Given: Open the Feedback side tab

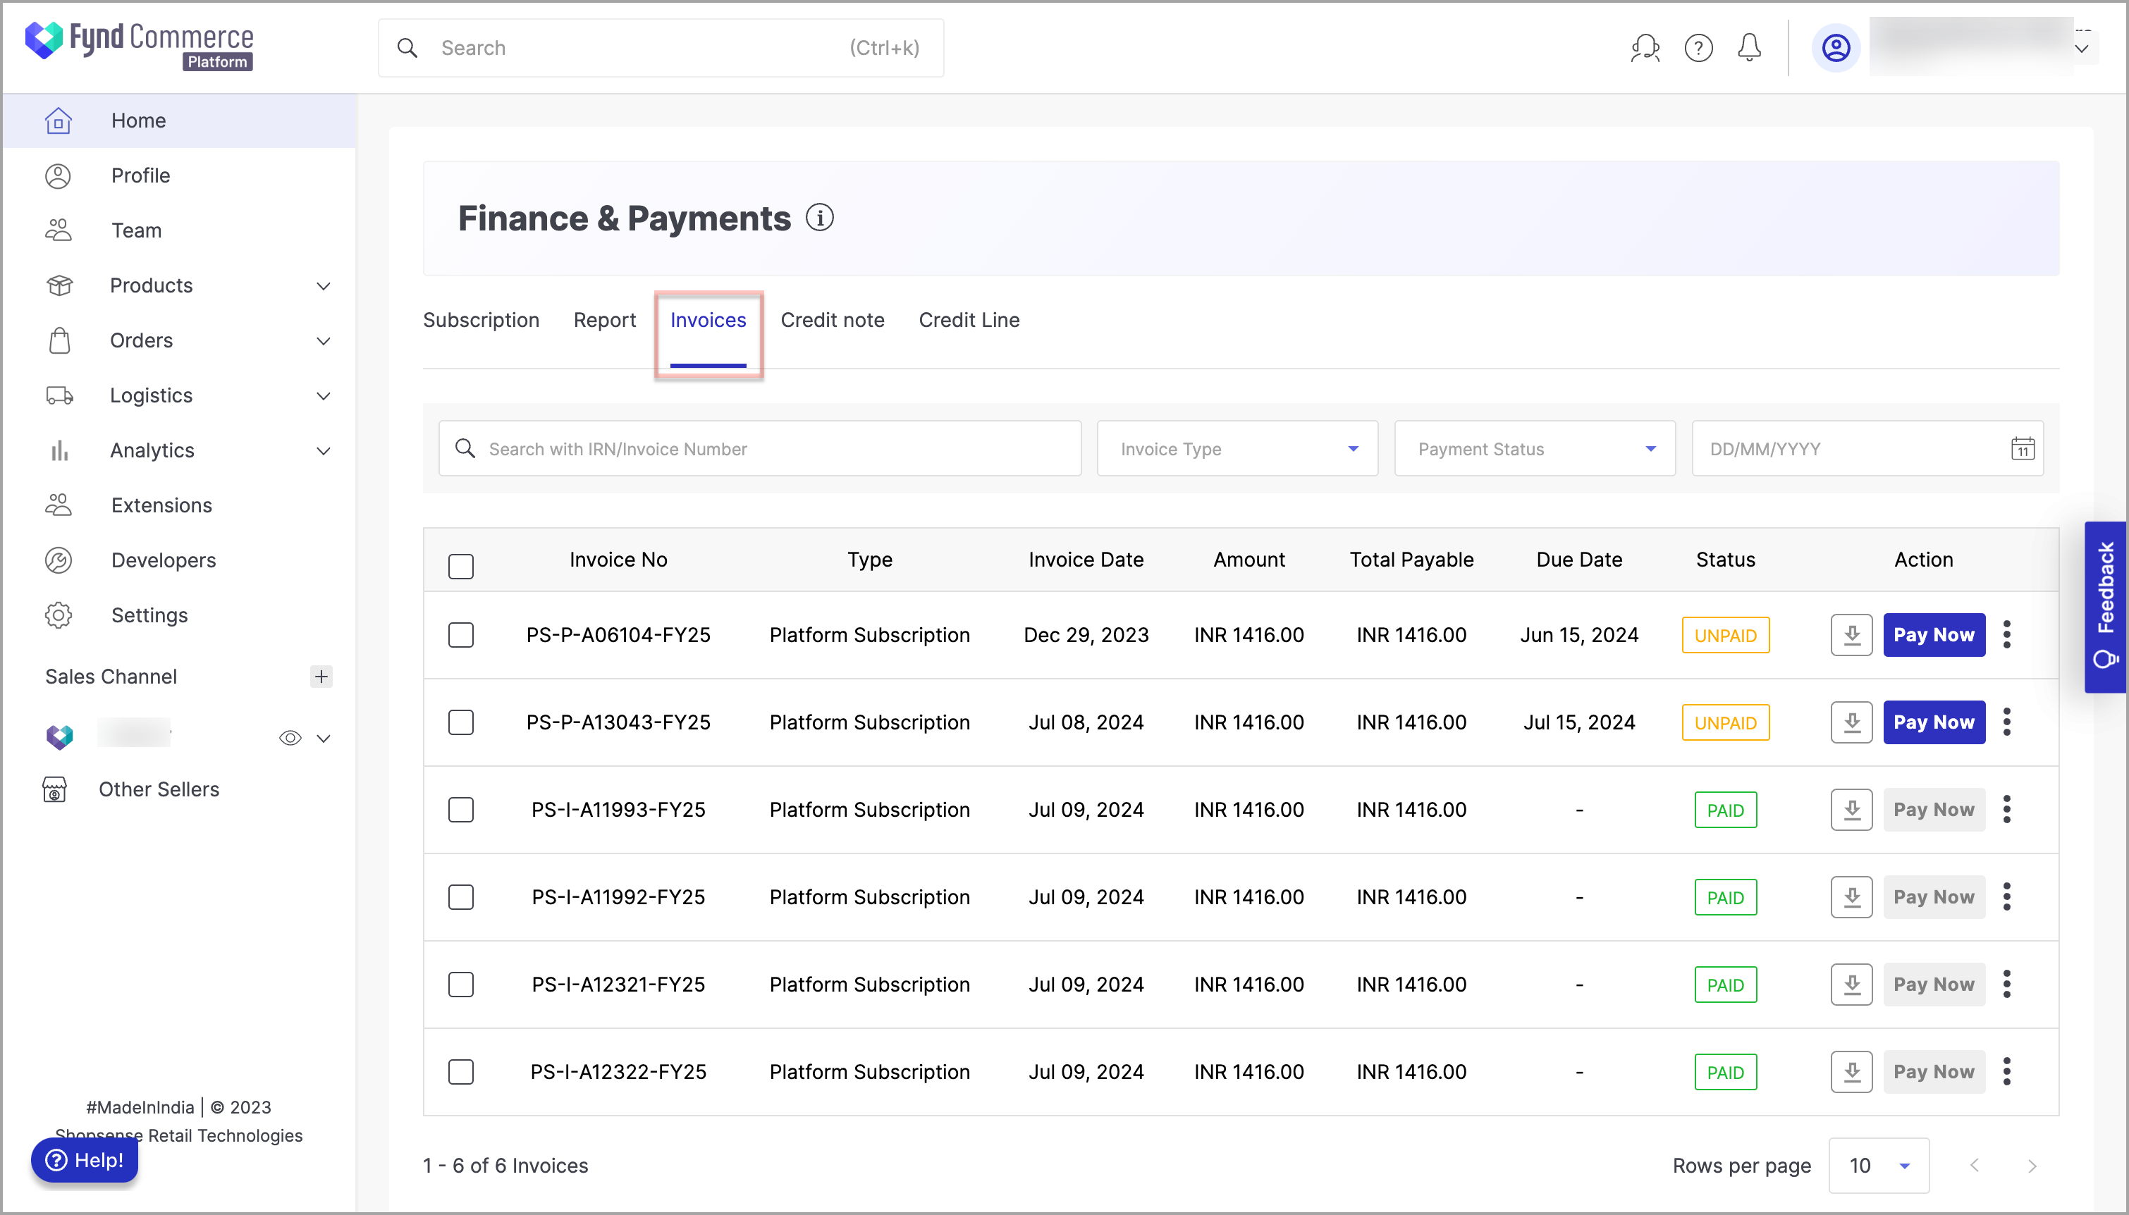Looking at the screenshot, I should 2105,607.
